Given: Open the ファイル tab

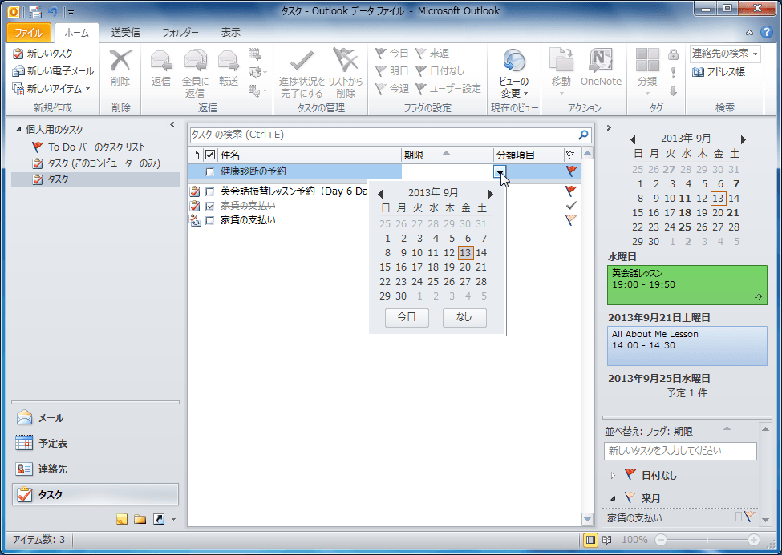Looking at the screenshot, I should 28,33.
